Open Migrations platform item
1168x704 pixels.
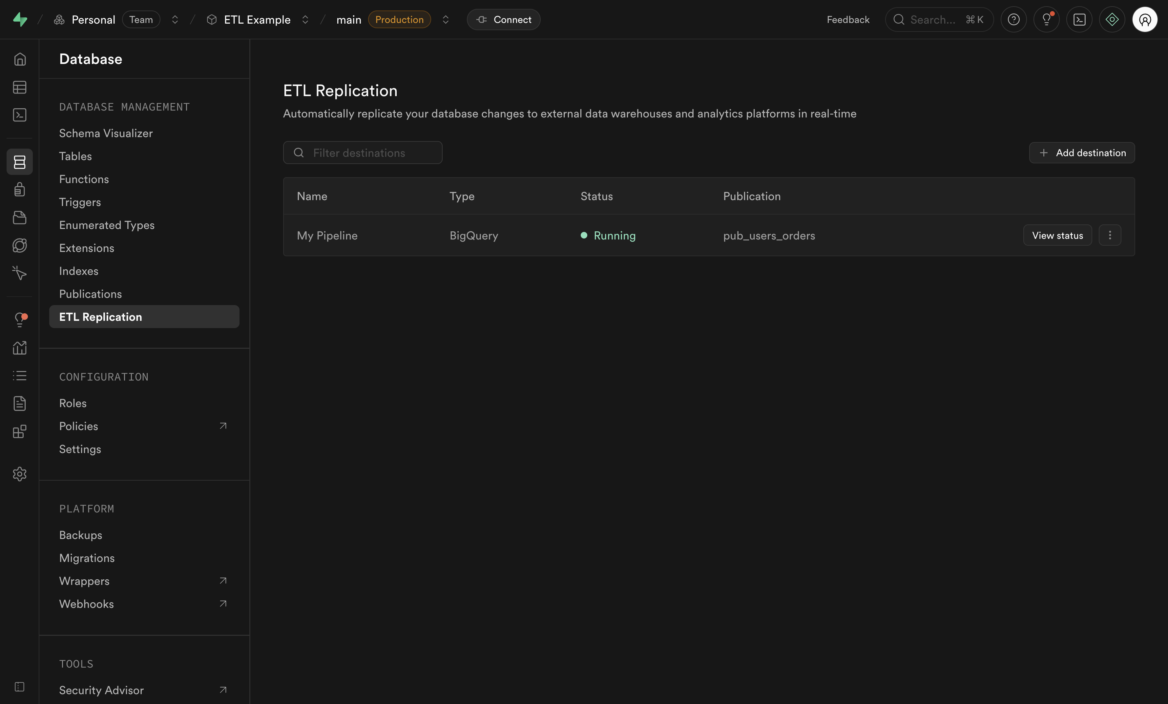[144, 558]
